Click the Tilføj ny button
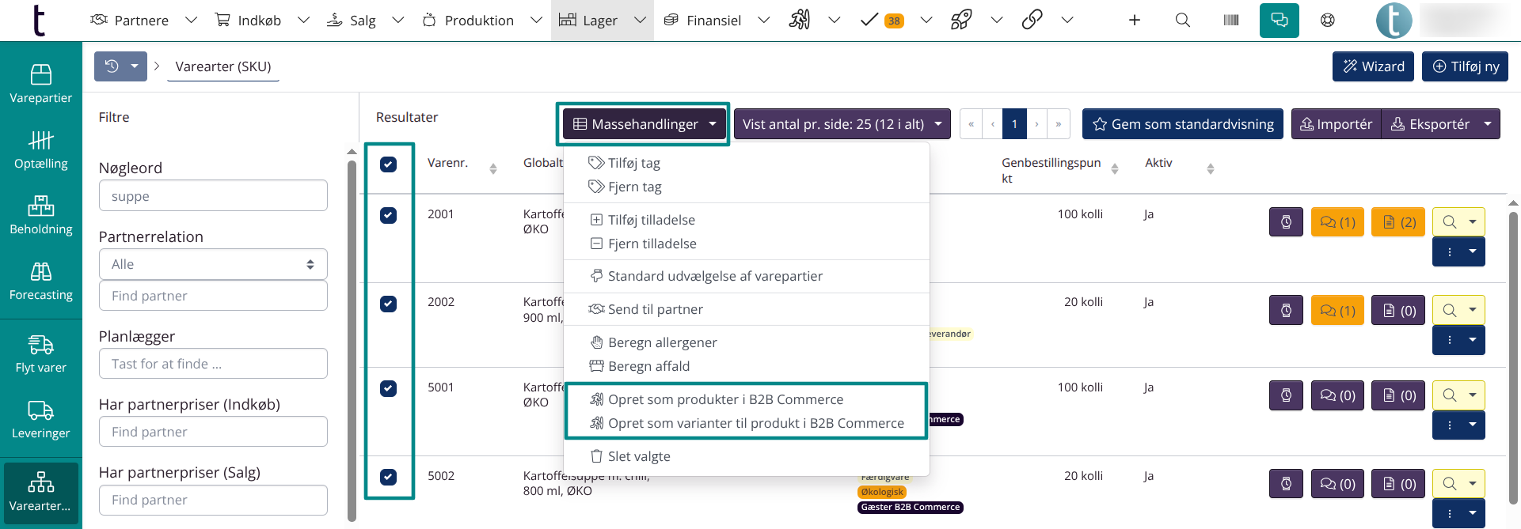 (x=1465, y=66)
